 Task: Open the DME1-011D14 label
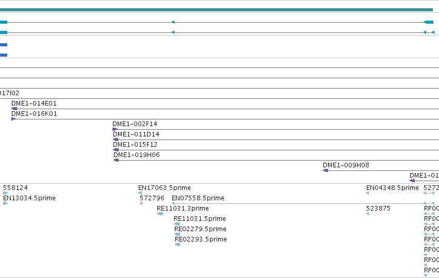coord(136,134)
